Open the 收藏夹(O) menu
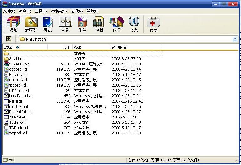This screenshot has height=165, width=241. click(x=58, y=11)
